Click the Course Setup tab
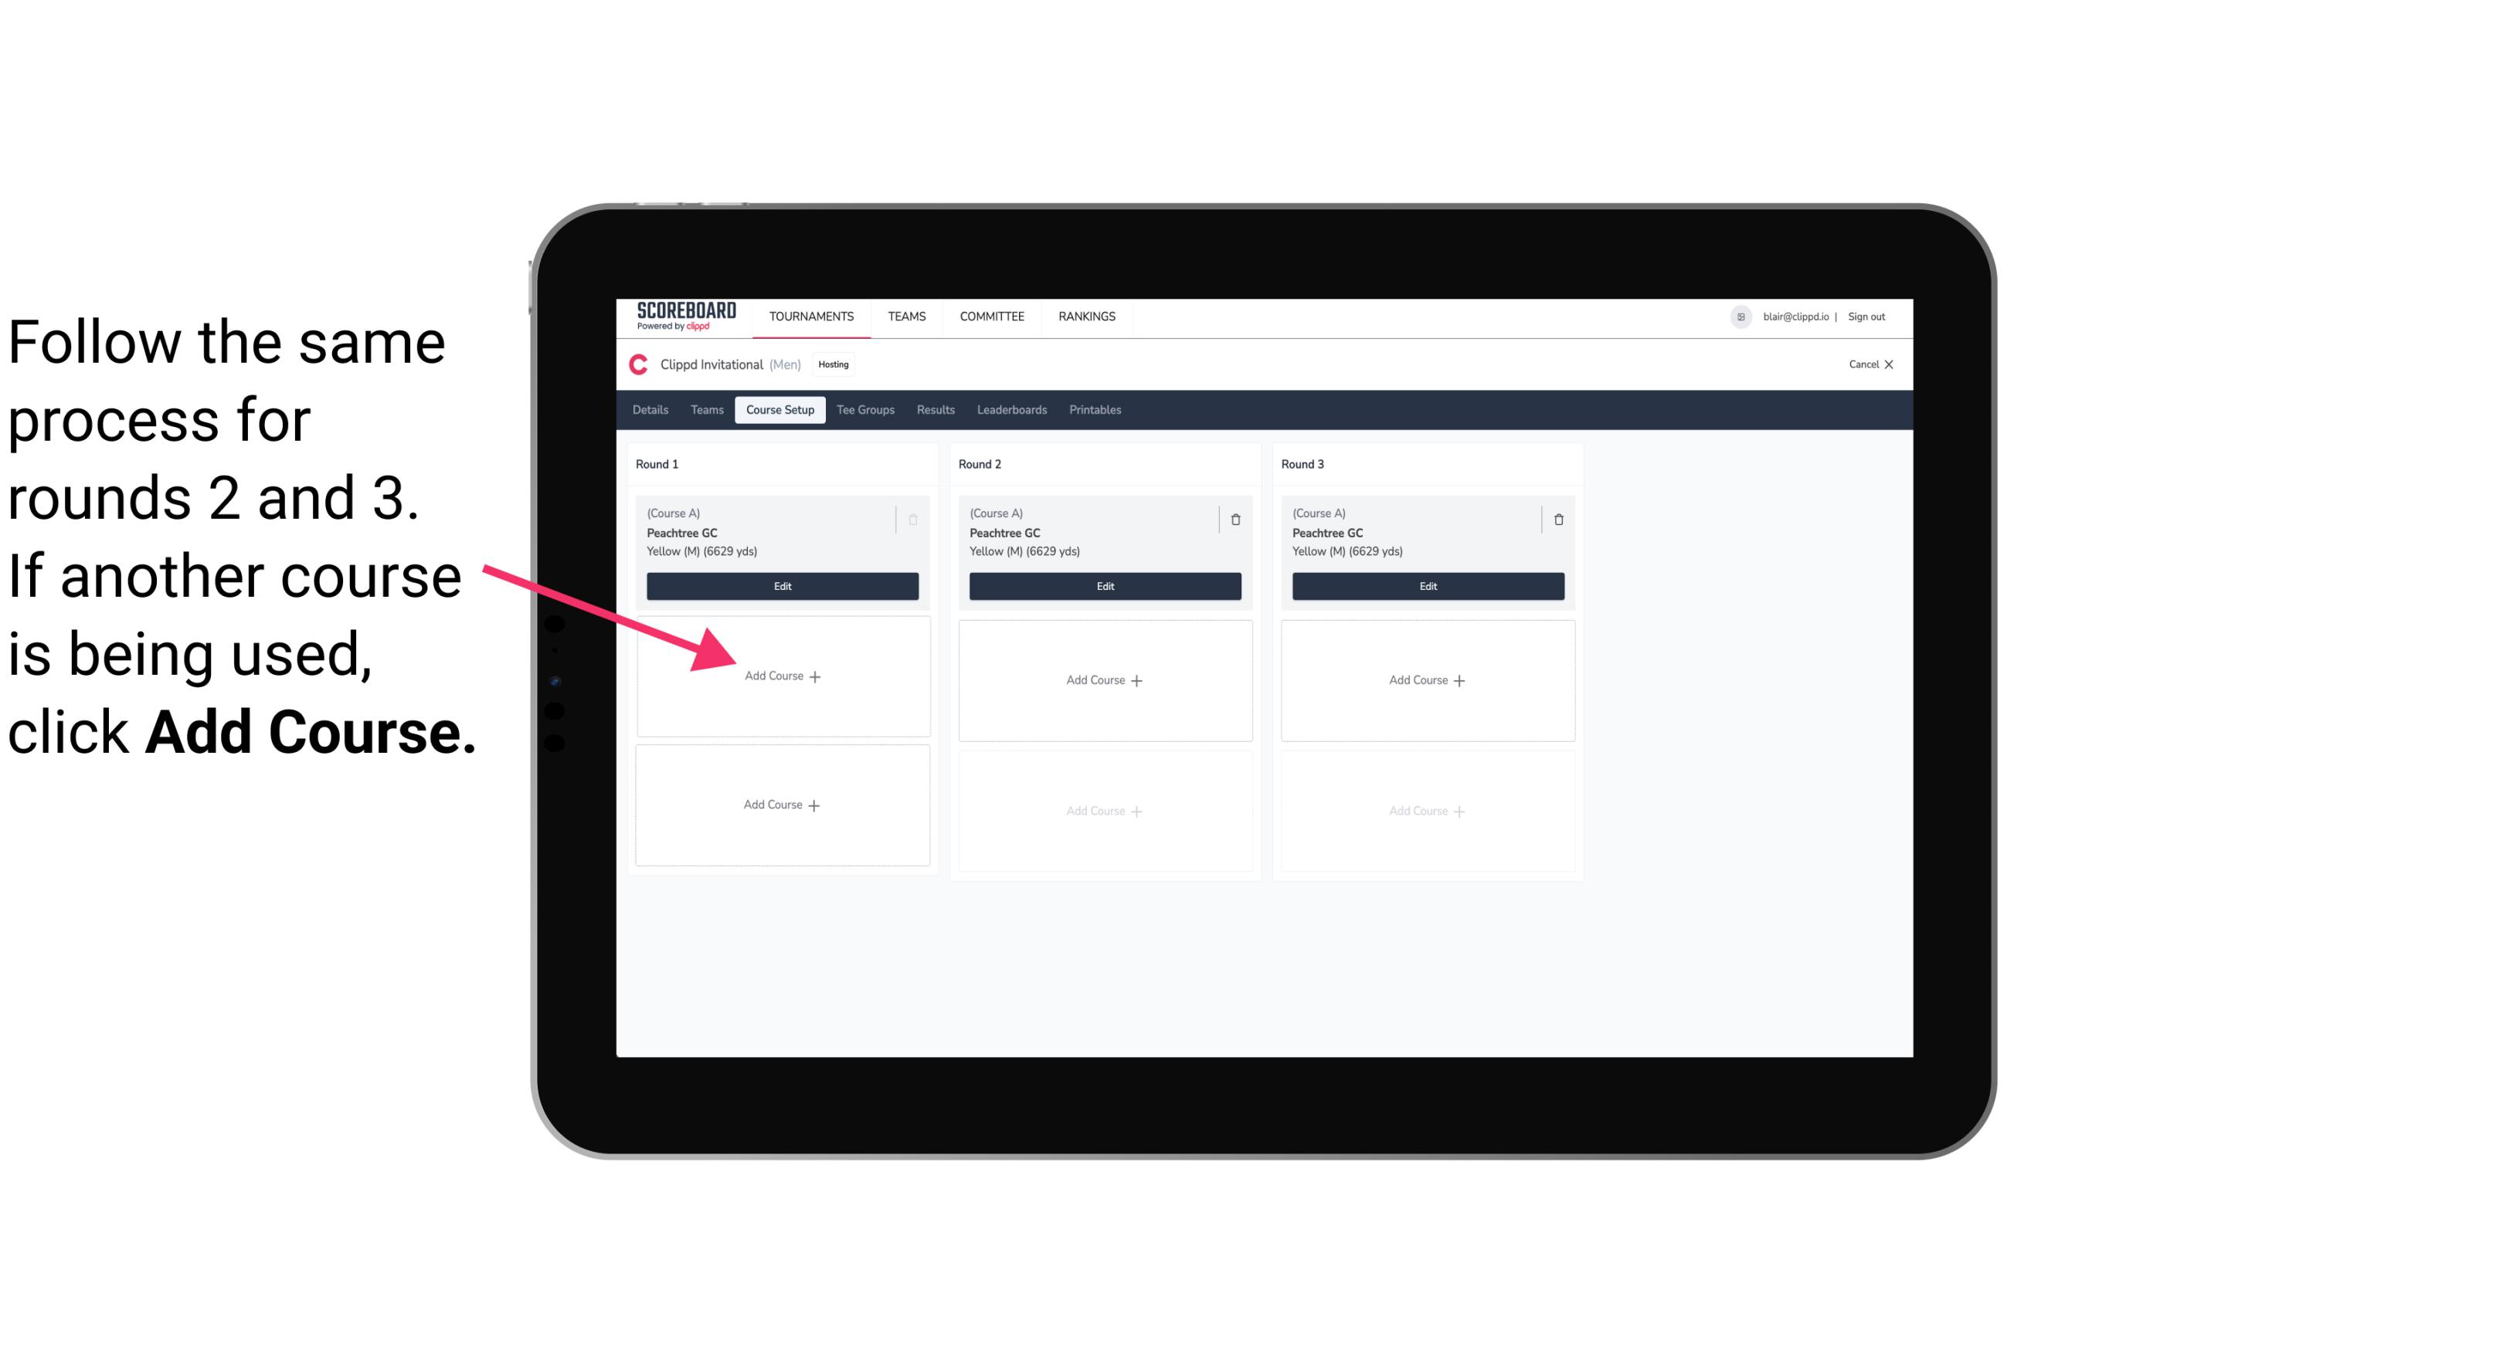The width and height of the screenshot is (2520, 1355). 778,409
